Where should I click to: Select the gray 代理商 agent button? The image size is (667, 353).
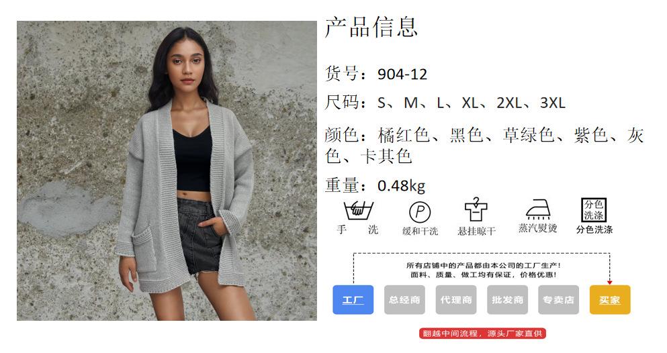[x=456, y=300]
